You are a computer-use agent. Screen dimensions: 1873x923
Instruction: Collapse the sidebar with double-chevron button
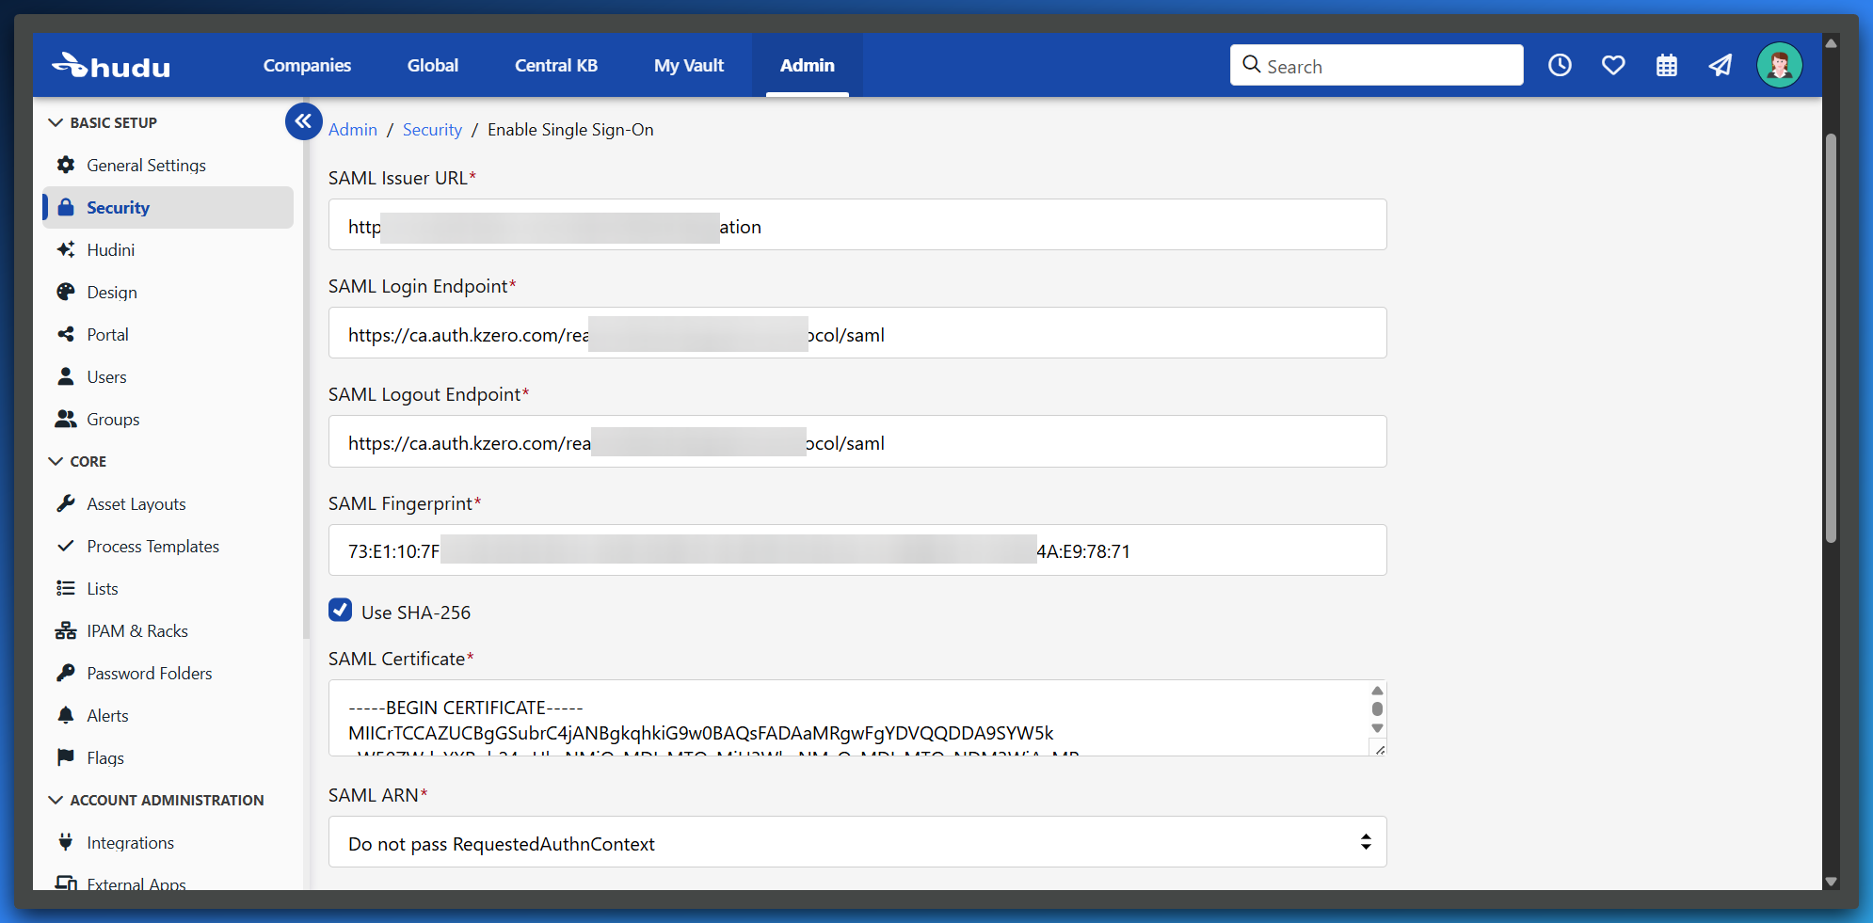coord(303,120)
